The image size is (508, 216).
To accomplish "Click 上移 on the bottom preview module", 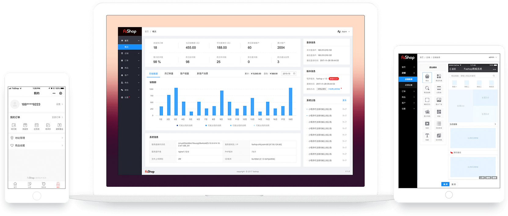I will pyautogui.click(x=482, y=178).
